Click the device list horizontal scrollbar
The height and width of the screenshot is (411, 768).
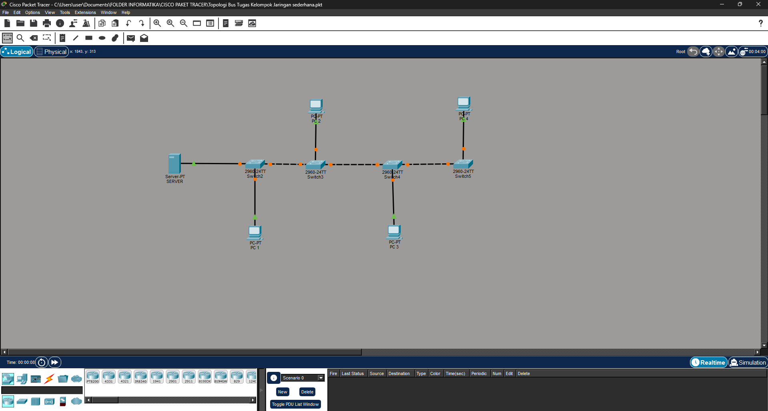(x=170, y=400)
